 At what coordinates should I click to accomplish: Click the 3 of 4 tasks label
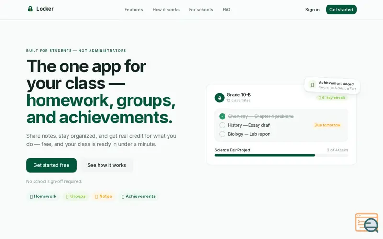(x=338, y=150)
